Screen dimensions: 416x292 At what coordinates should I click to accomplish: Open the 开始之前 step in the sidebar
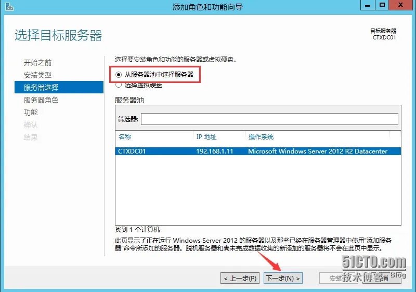coord(37,62)
